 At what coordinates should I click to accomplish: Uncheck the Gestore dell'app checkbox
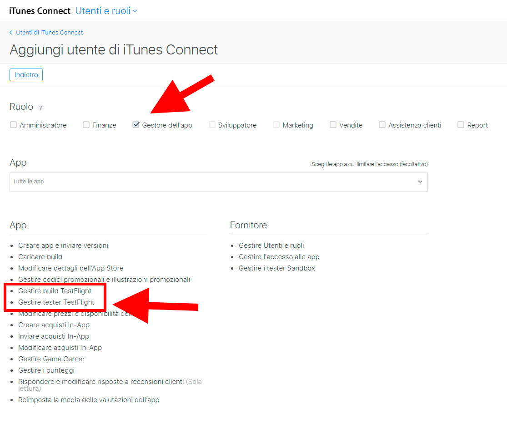pyautogui.click(x=136, y=124)
